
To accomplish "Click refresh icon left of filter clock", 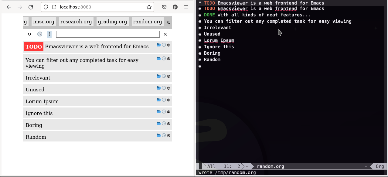I will click(29, 34).
